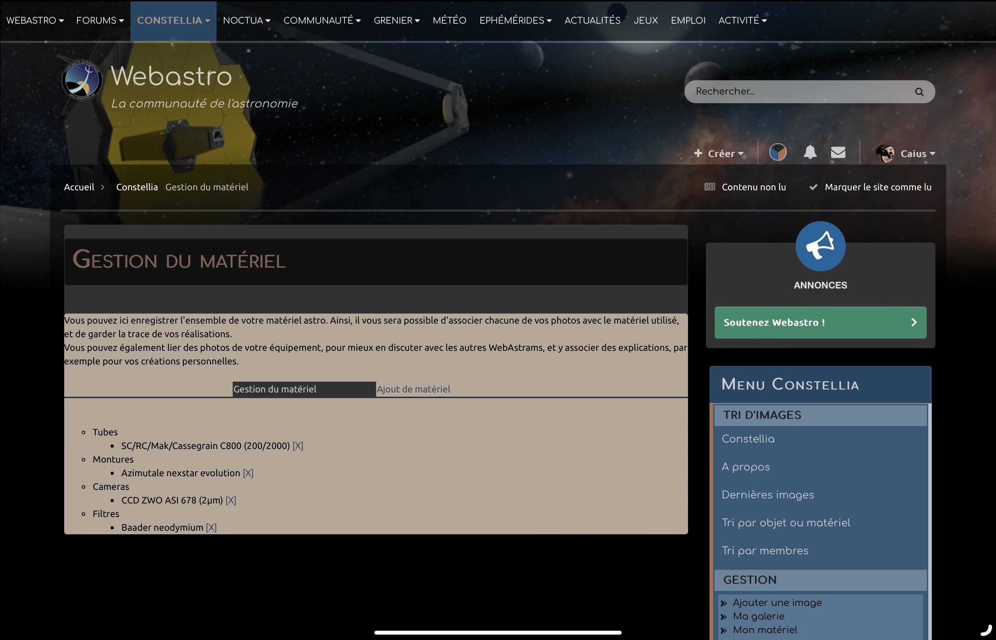This screenshot has height=640, width=996.
Task: Open the theme color cube icon
Action: pyautogui.click(x=778, y=152)
